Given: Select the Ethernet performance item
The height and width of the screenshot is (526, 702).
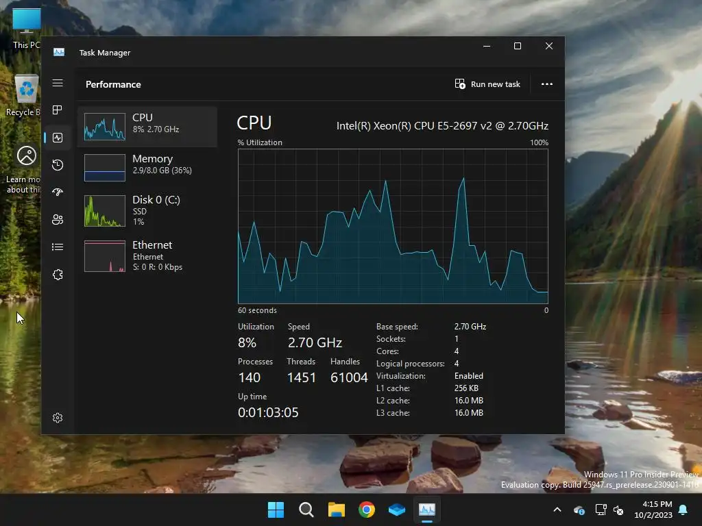Looking at the screenshot, I should tap(147, 256).
